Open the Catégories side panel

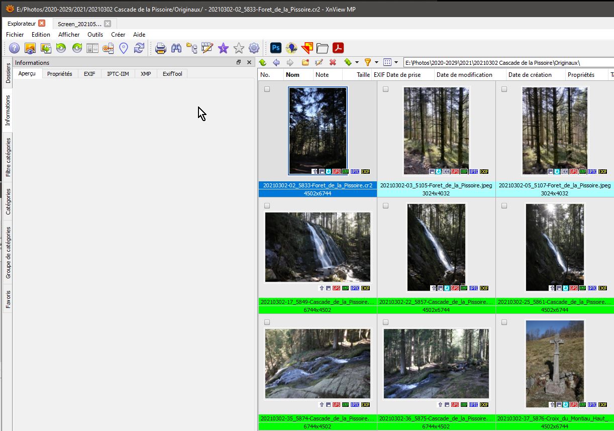pos(8,202)
